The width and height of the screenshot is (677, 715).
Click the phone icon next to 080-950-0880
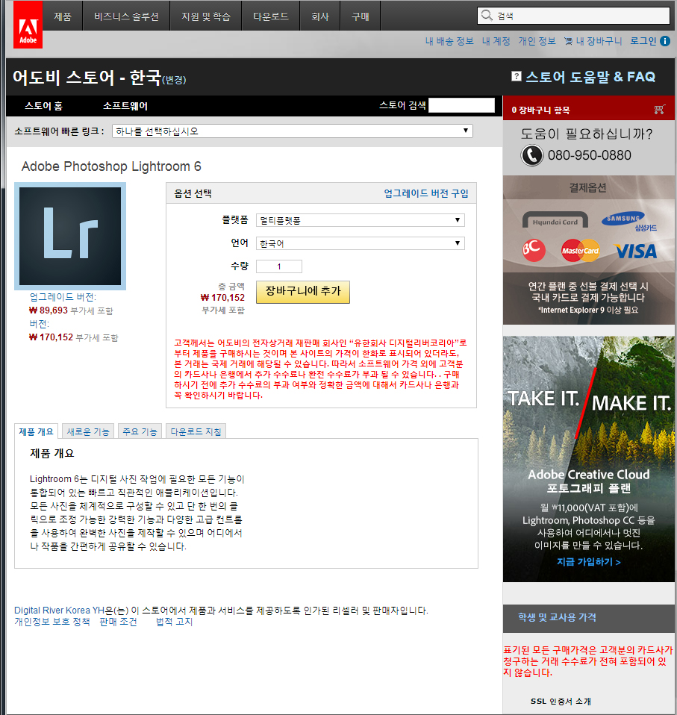(531, 155)
